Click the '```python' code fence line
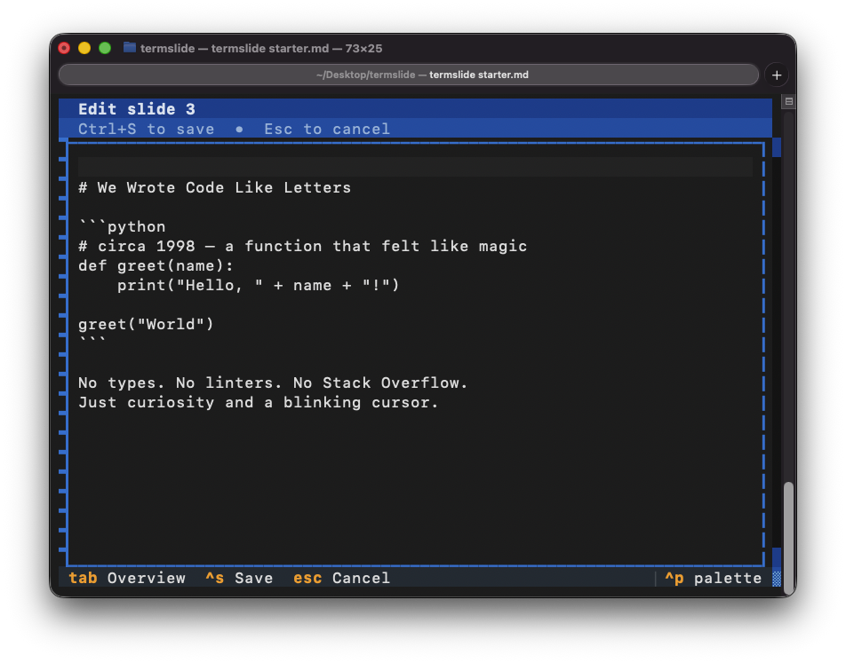The image size is (846, 663). pyautogui.click(x=122, y=226)
